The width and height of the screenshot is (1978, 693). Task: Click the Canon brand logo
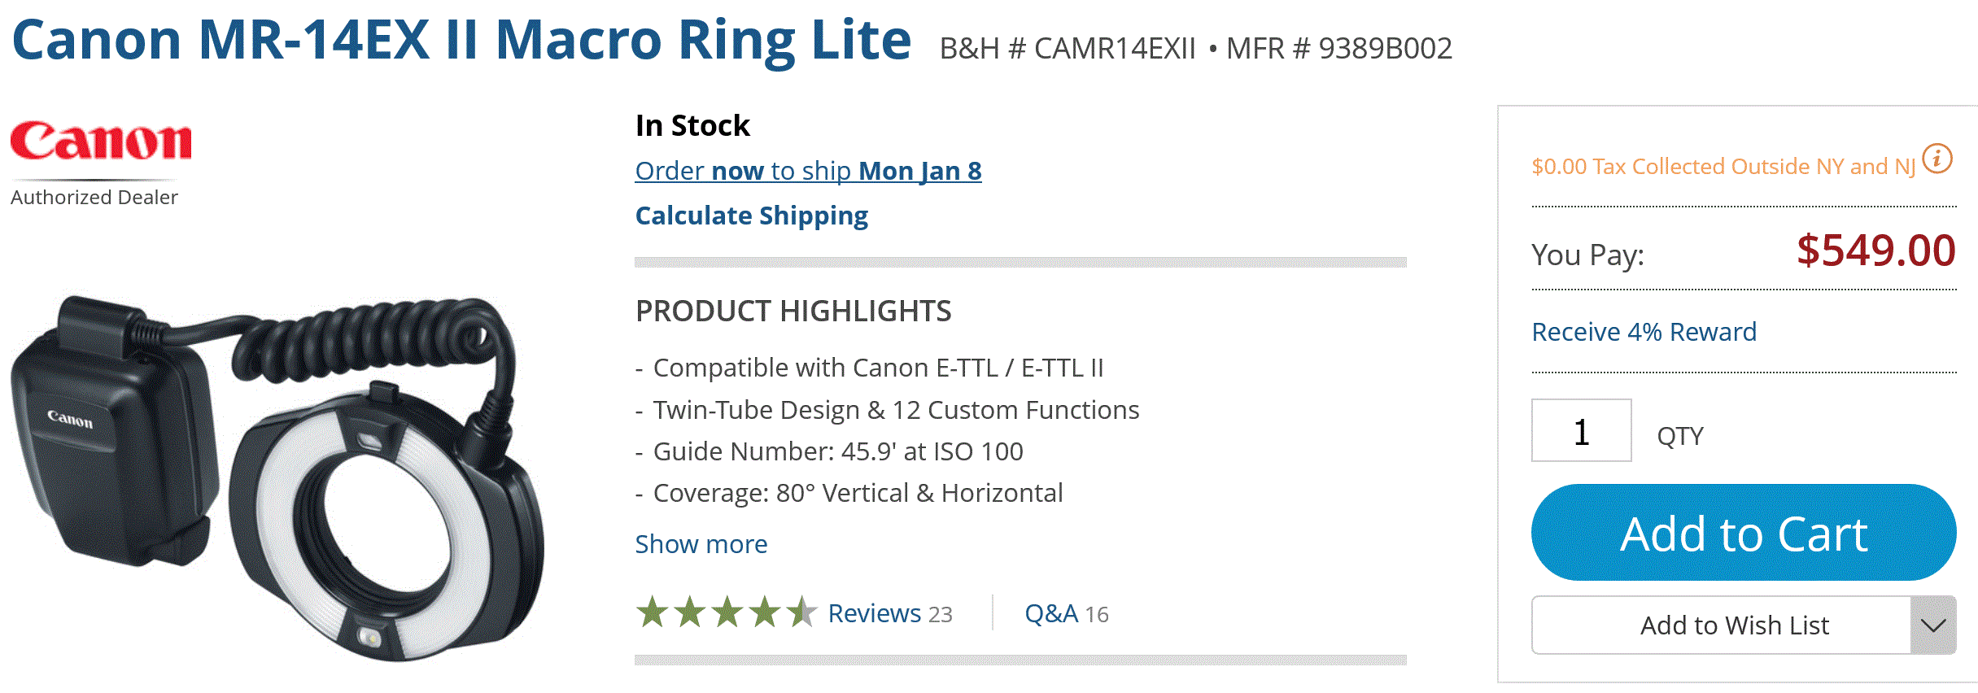[x=101, y=142]
